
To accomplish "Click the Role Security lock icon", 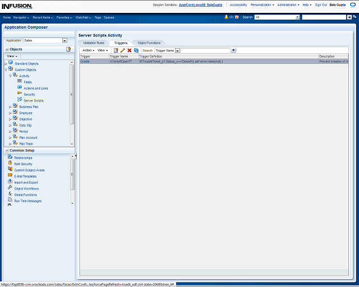I will 10,163.
